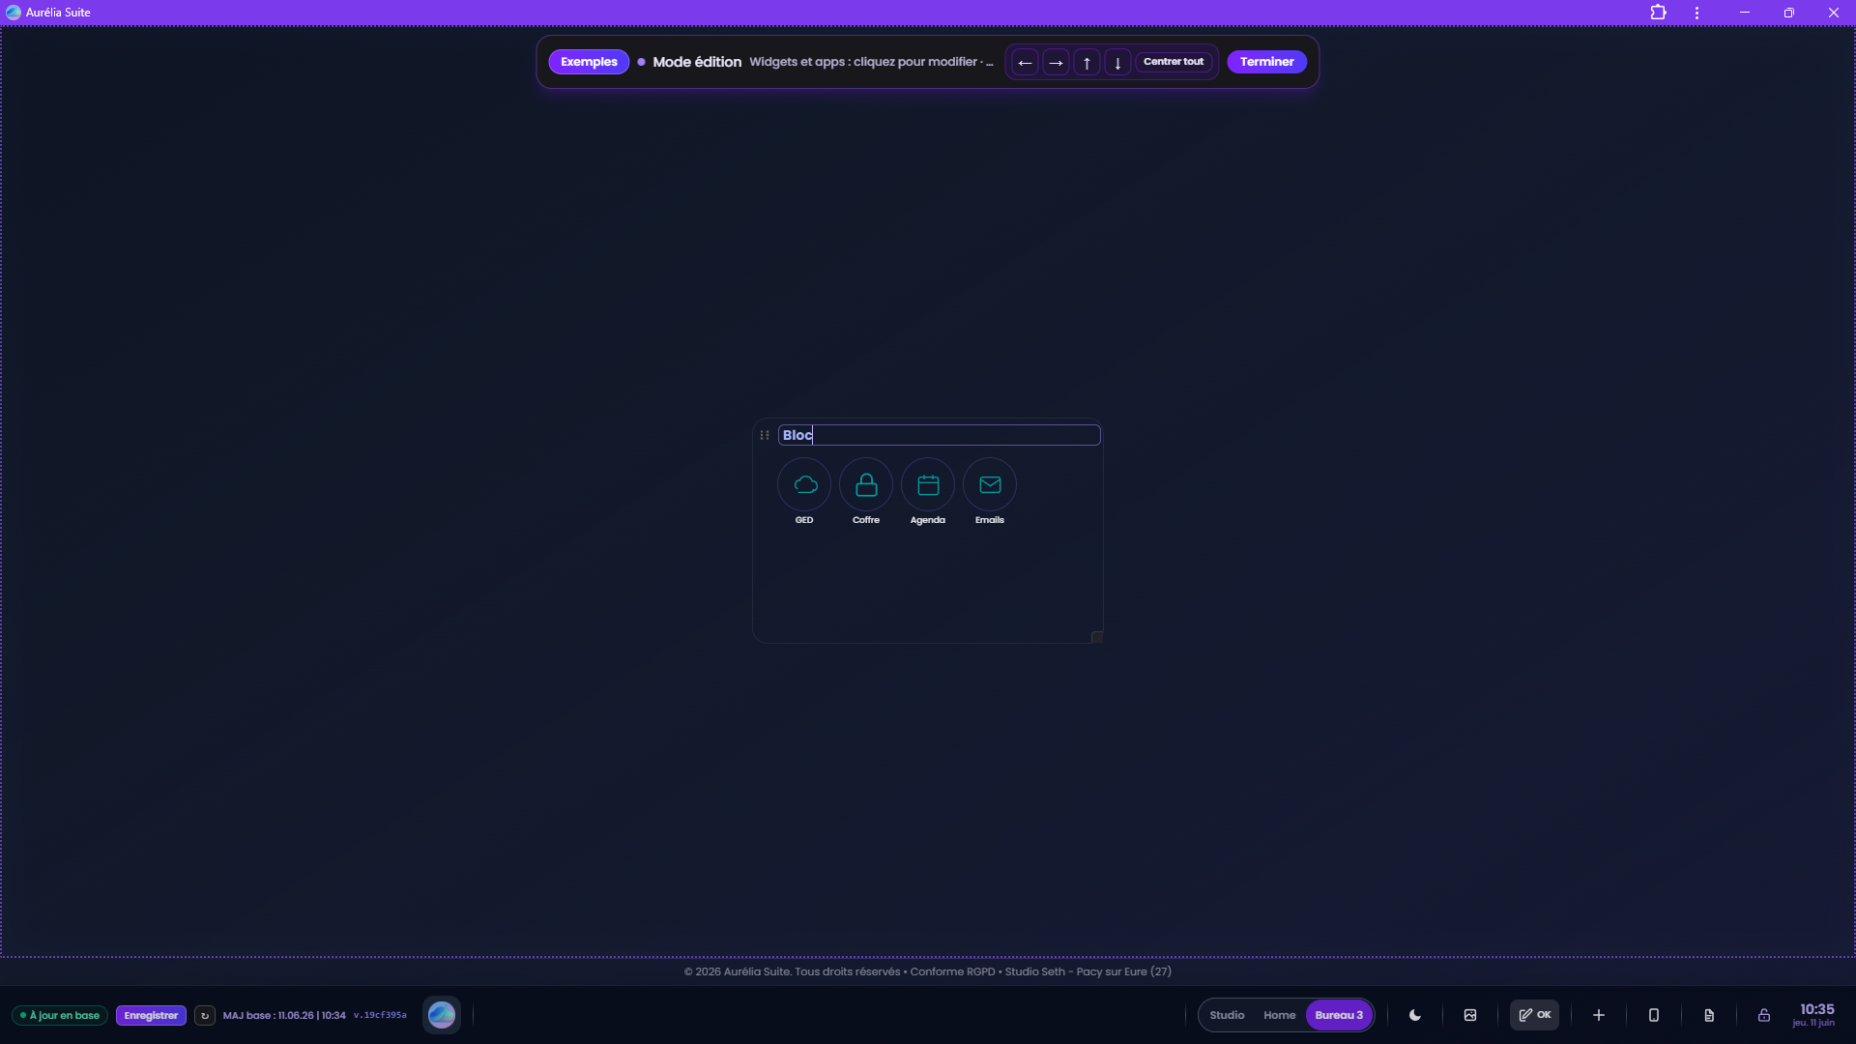Click the Bloc title input field
Image resolution: width=1856 pixels, height=1044 pixels.
point(939,435)
